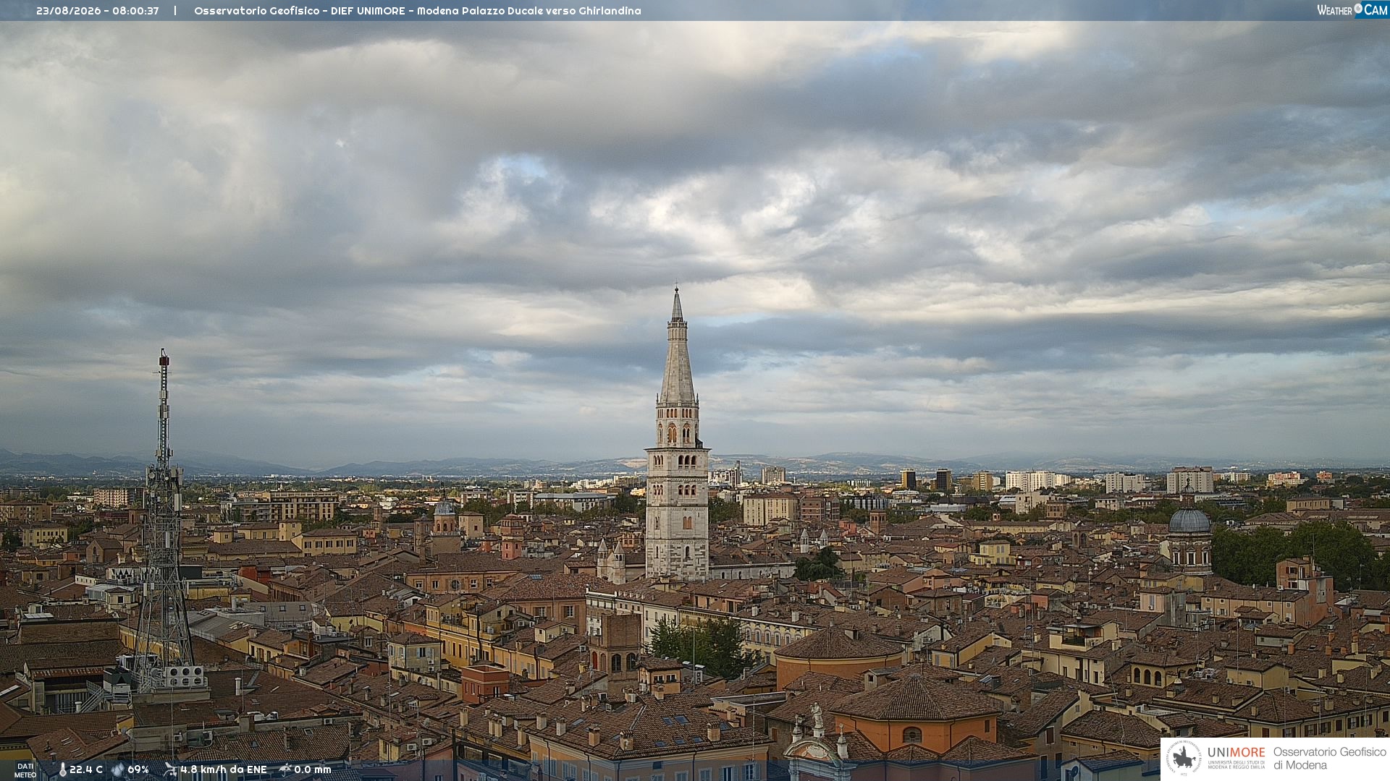This screenshot has width=1390, height=781.
Task: Click the gray church dome
Action: pos(1189,520)
